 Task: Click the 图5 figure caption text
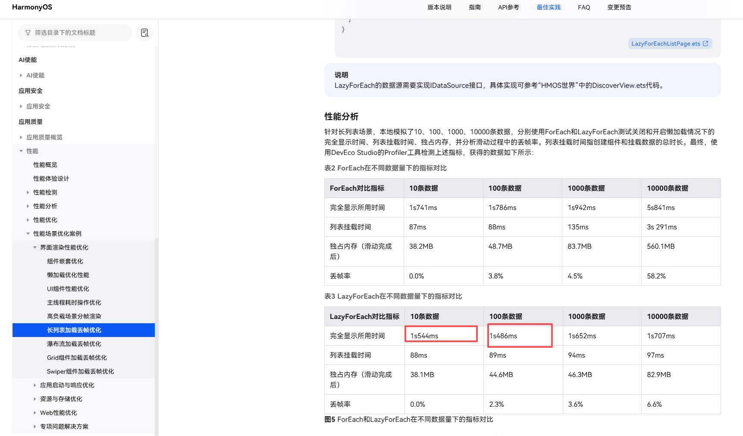click(x=409, y=419)
